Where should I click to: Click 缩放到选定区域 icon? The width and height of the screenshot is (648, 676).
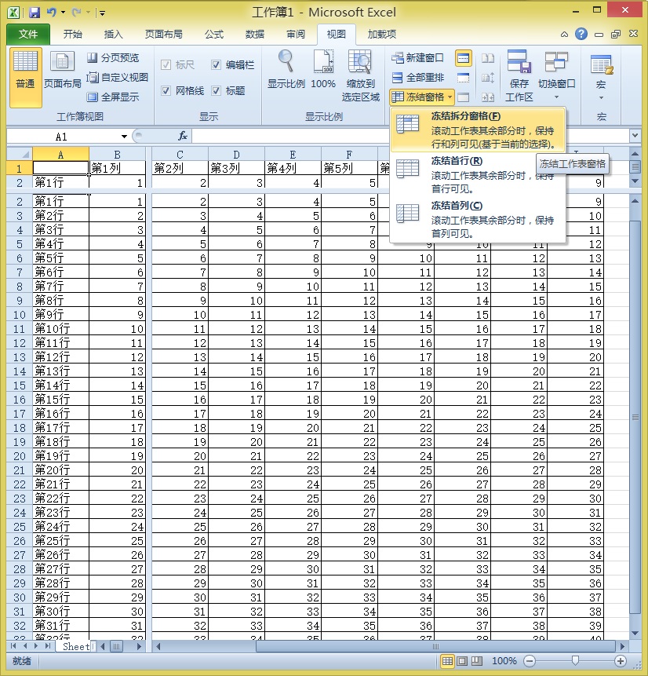pyautogui.click(x=360, y=63)
